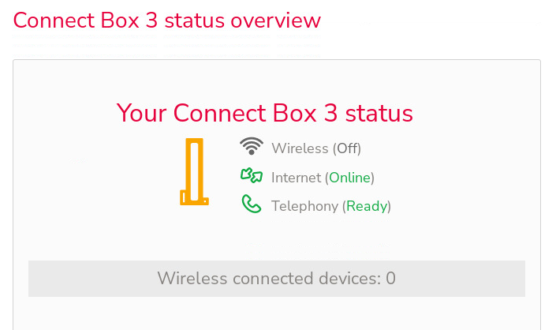Click the "Wireless connected devices" text
This screenshot has height=330, width=556.
(x=269, y=278)
